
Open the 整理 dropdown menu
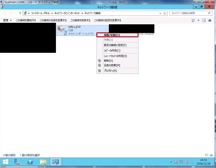[7, 20]
